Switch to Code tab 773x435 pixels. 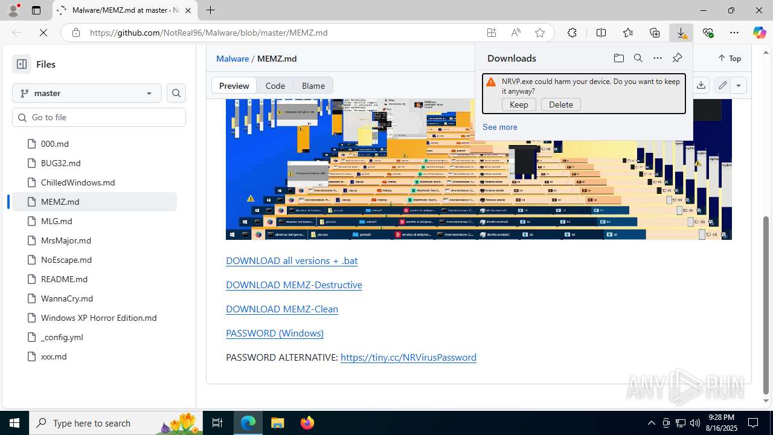coord(275,86)
